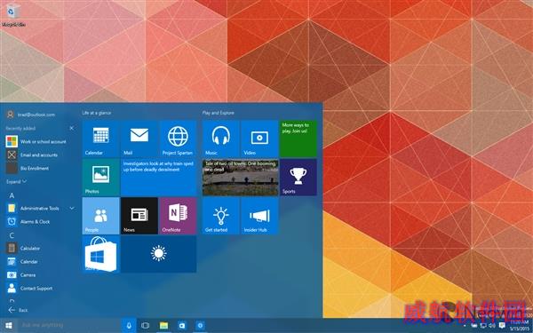Viewport: 533px width, 333px height.
Task: Launch the Project Spartan browser tile
Action: [178, 139]
